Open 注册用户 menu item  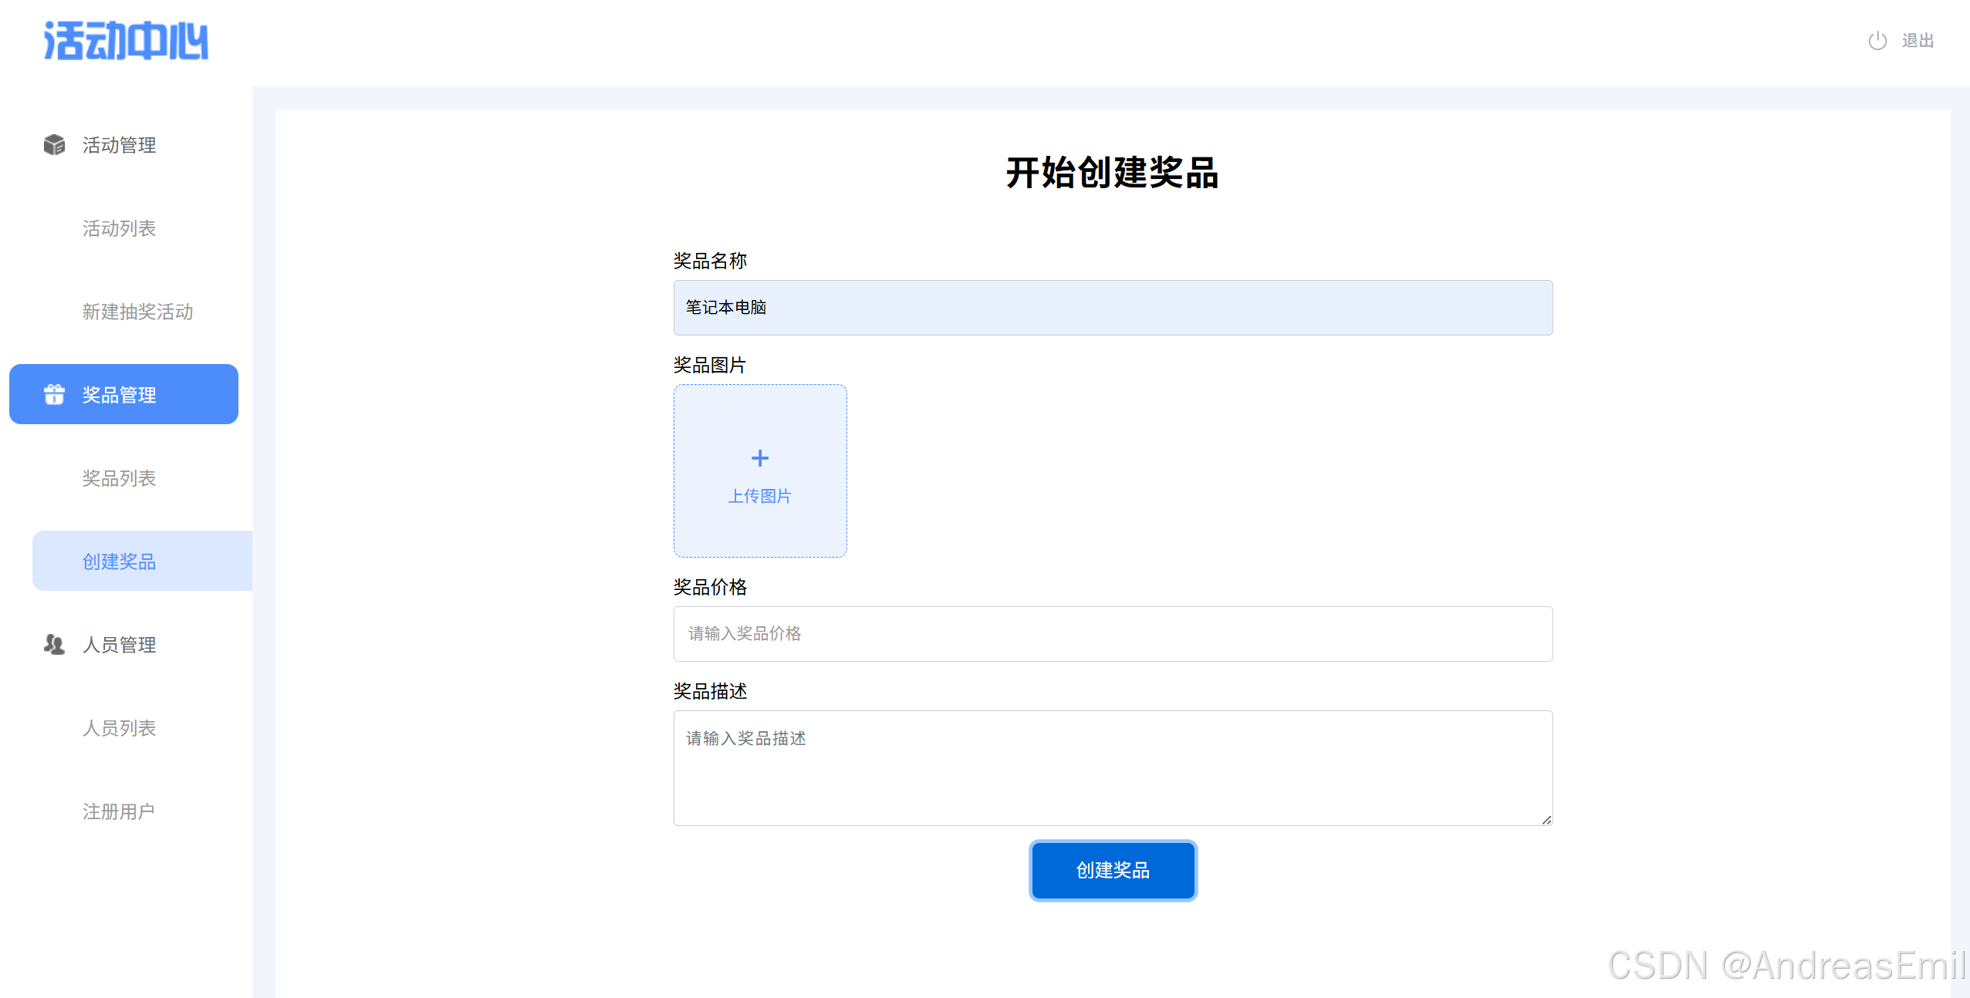tap(119, 811)
